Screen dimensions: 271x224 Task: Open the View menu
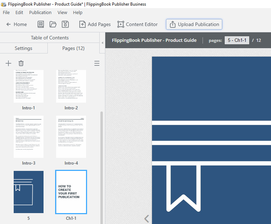coord(62,12)
